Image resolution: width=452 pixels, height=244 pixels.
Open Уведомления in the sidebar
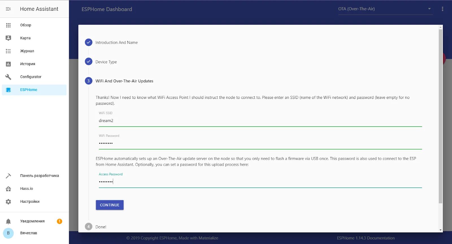(34, 221)
